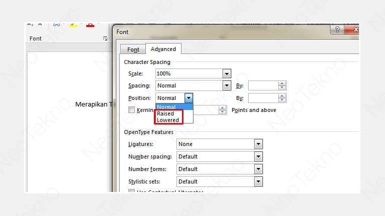Collapse the Position dropdown arrow
This screenshot has width=385, height=216.
[x=188, y=98]
